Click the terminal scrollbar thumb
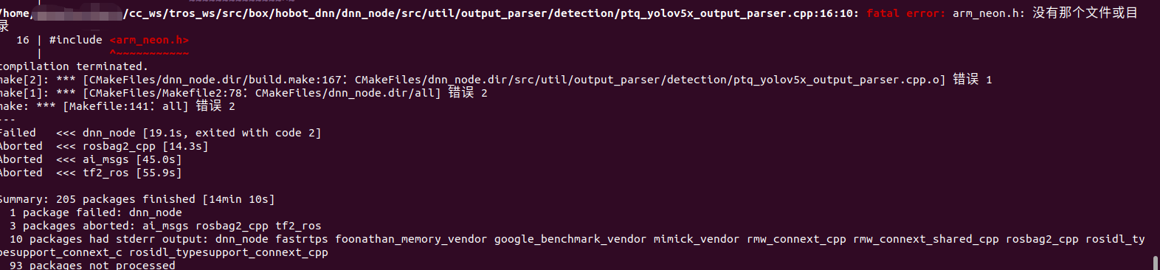Image resolution: width=1160 pixels, height=270 pixels. pos(1156,263)
